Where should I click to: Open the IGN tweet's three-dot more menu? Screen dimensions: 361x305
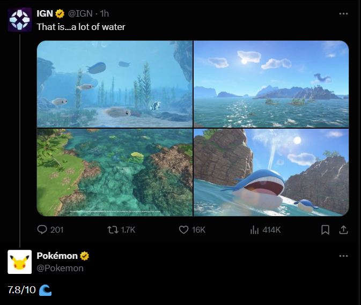click(343, 14)
